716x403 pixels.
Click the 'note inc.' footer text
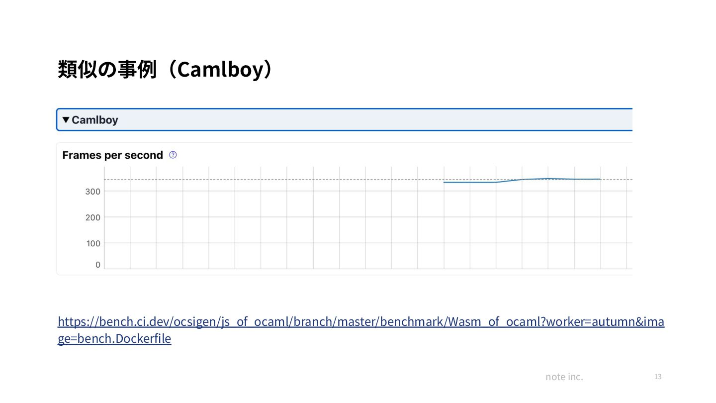pos(564,377)
